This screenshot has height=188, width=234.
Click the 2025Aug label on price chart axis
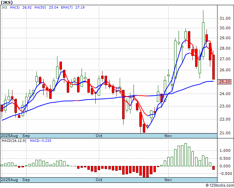click(9, 136)
